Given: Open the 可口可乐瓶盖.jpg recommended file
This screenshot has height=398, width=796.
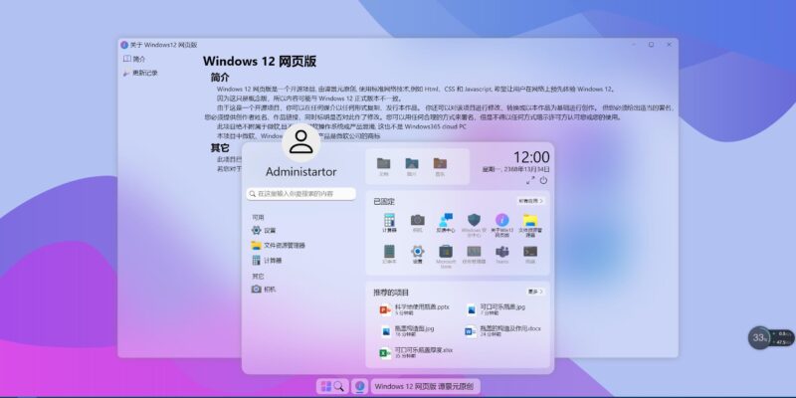Looking at the screenshot, I should click(x=497, y=309).
